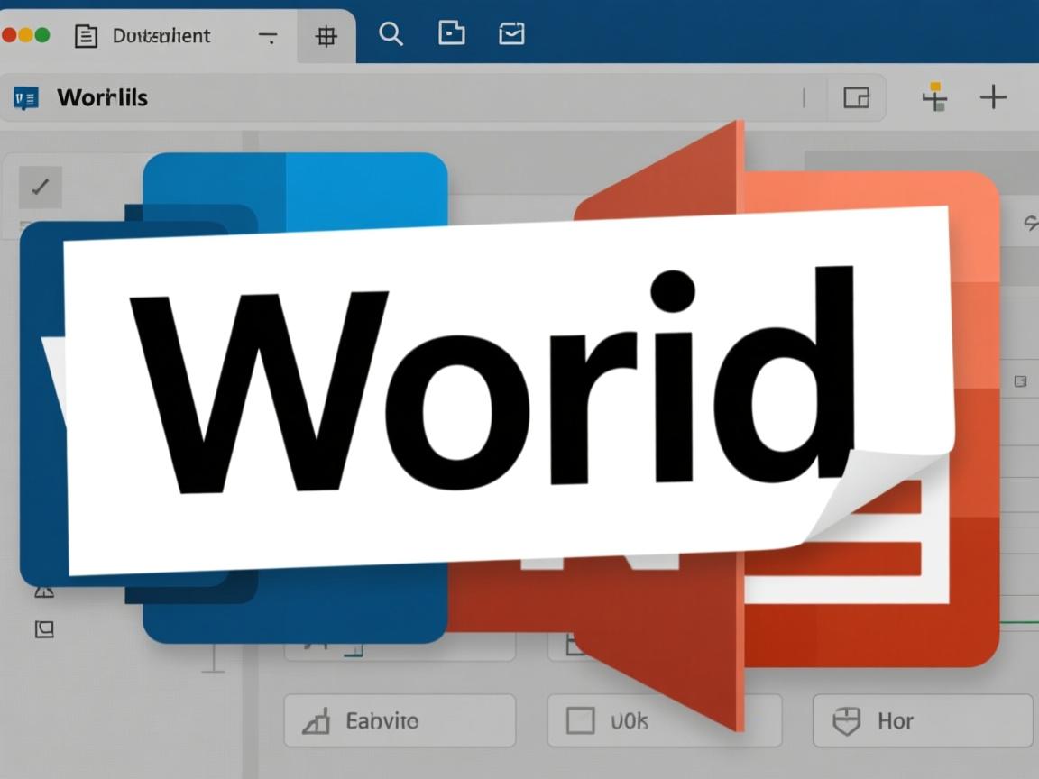The image size is (1039, 779).
Task: Click the blue Word icon beside Worrlils
Action: (x=26, y=98)
